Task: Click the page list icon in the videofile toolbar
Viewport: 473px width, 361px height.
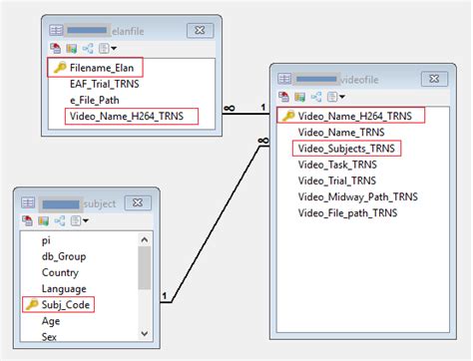Action: (332, 97)
